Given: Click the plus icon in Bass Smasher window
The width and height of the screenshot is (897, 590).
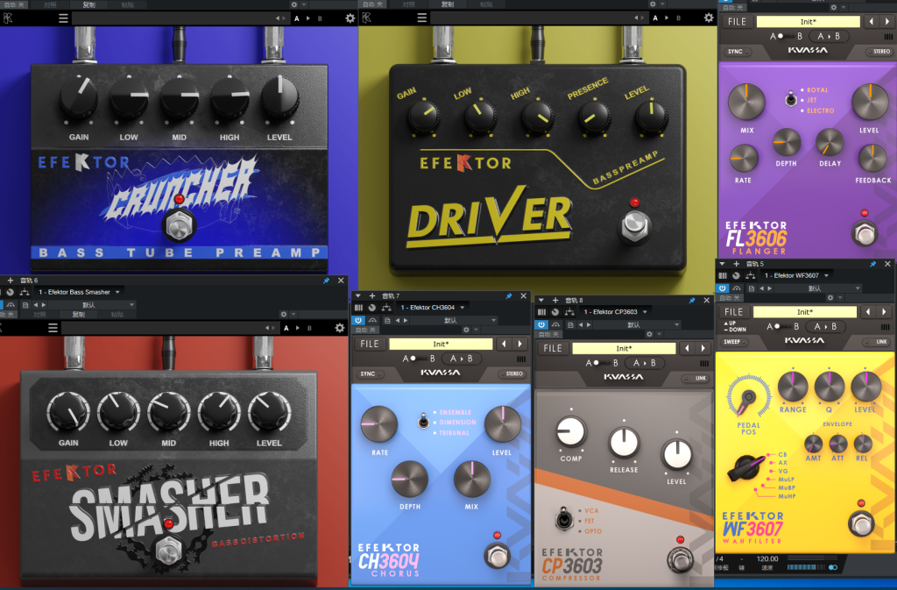Looking at the screenshot, I should coord(11,281).
